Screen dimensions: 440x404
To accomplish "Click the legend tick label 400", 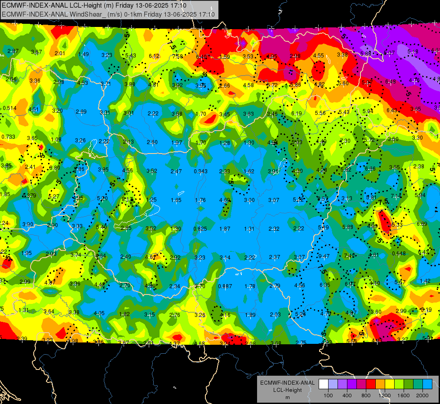I will point(347,395).
